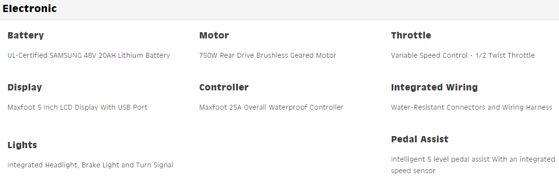
Task: Click the Electronic section header
Action: (x=29, y=9)
